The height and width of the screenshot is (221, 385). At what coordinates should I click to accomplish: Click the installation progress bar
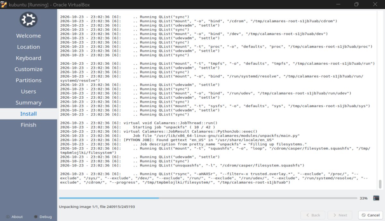208,198
